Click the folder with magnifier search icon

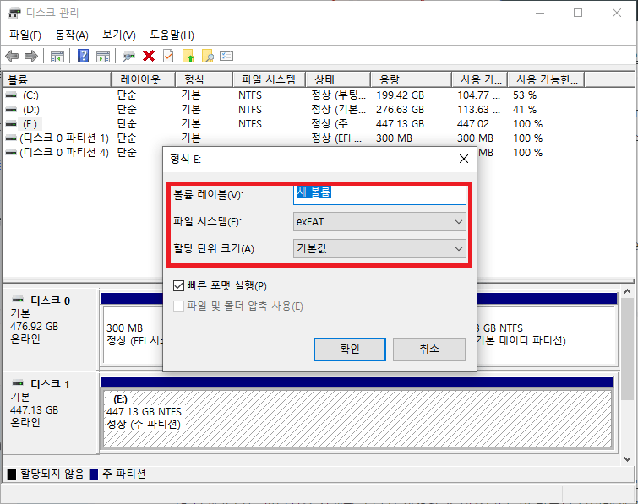click(208, 56)
